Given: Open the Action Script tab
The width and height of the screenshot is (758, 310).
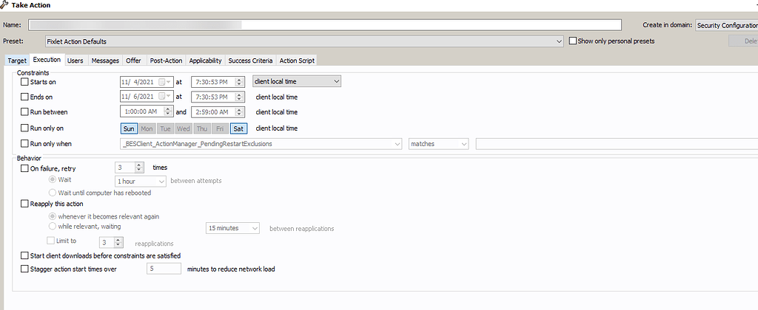Looking at the screenshot, I should coord(298,61).
